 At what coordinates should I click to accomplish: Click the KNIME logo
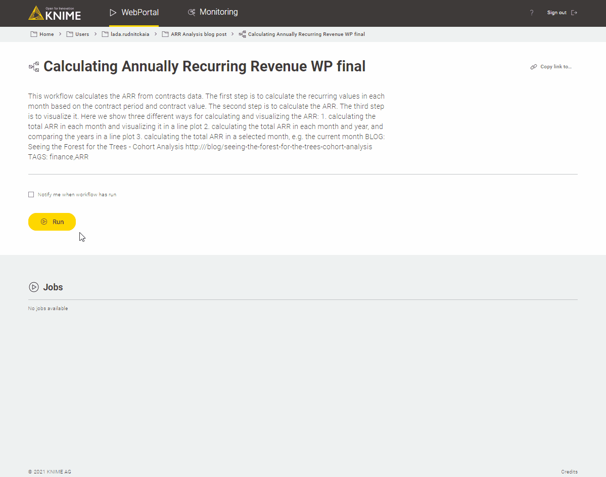click(x=55, y=13)
